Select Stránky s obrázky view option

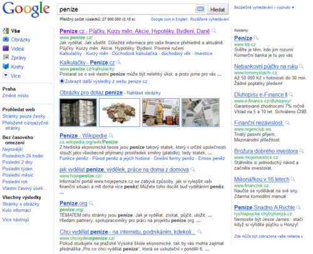21,204
